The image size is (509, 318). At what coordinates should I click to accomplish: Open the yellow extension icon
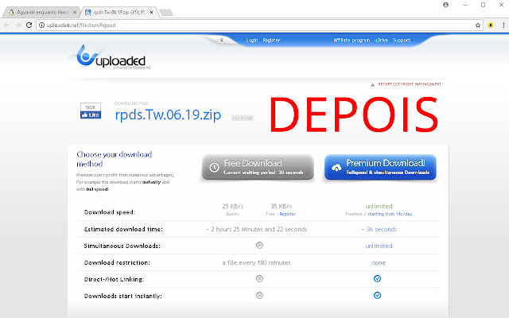[x=491, y=25]
